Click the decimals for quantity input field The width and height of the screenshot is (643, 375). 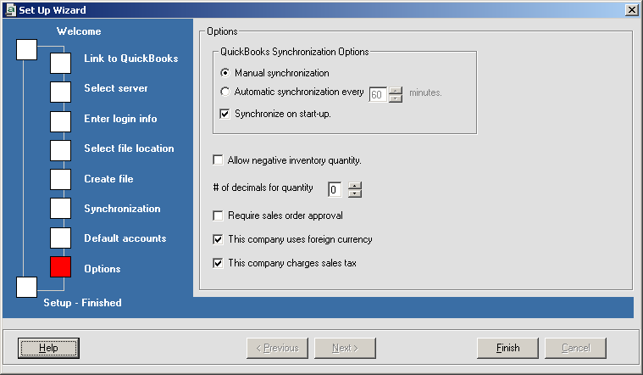335,189
